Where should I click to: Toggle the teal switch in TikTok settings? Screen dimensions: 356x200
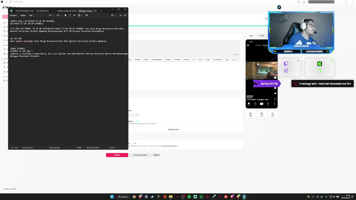click(x=138, y=121)
